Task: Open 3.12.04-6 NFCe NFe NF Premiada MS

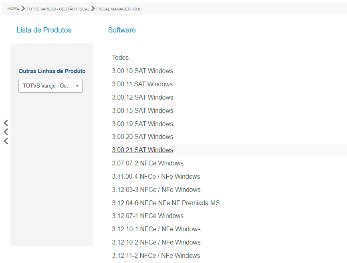Action: click(x=166, y=203)
